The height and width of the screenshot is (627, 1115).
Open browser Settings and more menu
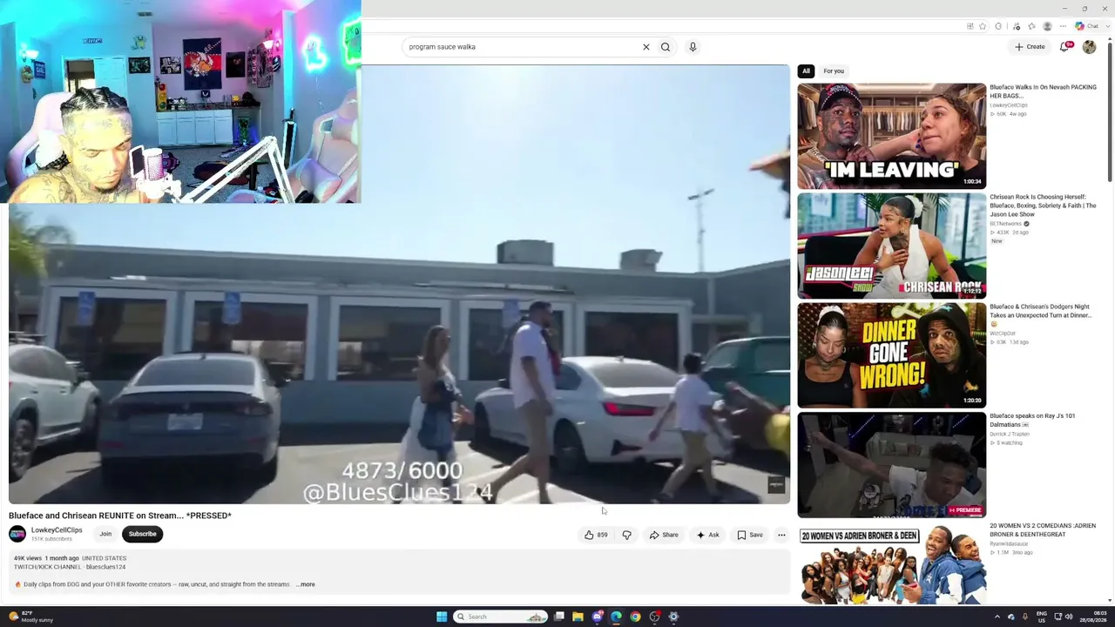[1063, 26]
